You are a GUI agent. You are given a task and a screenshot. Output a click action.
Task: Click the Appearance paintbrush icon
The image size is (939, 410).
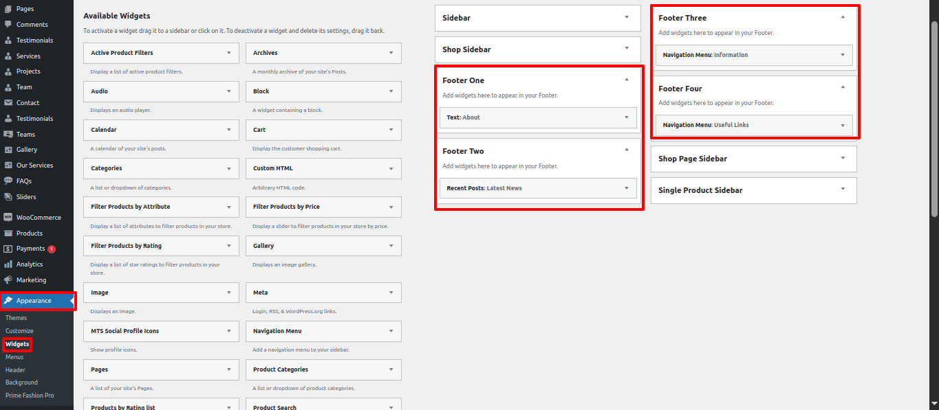click(8, 301)
